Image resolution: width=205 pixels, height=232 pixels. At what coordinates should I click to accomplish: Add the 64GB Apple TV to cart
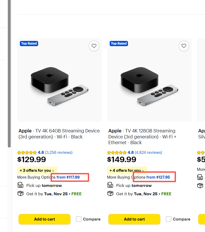pos(44,219)
